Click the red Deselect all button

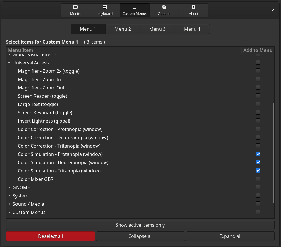(x=51, y=236)
